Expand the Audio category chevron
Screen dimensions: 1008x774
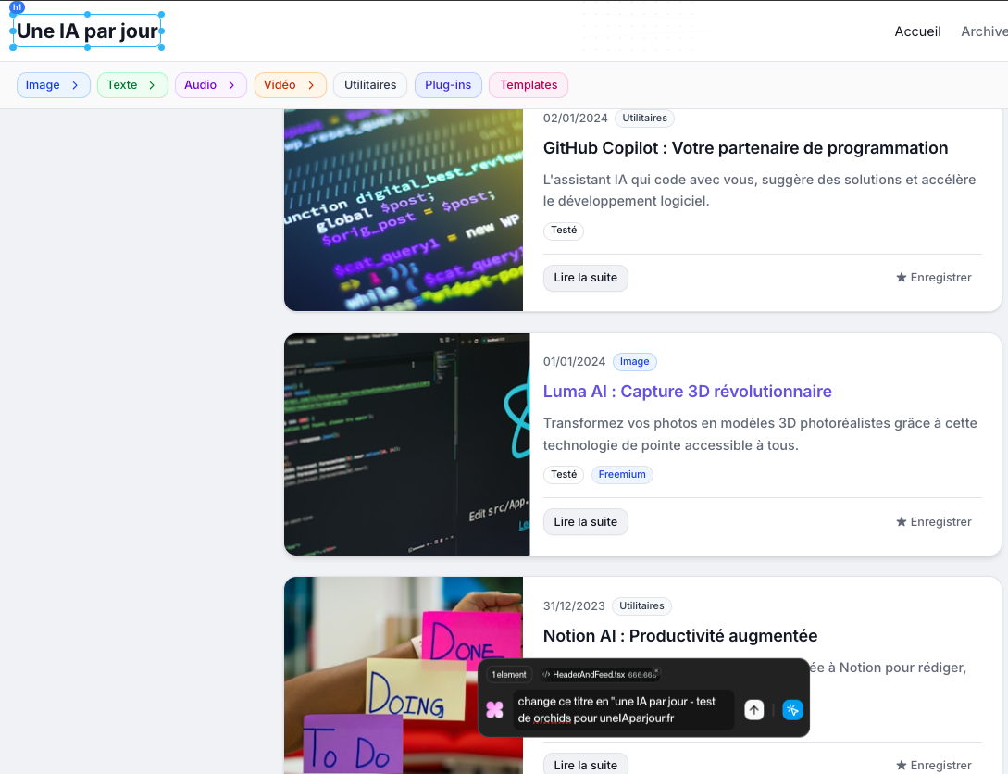(x=231, y=85)
